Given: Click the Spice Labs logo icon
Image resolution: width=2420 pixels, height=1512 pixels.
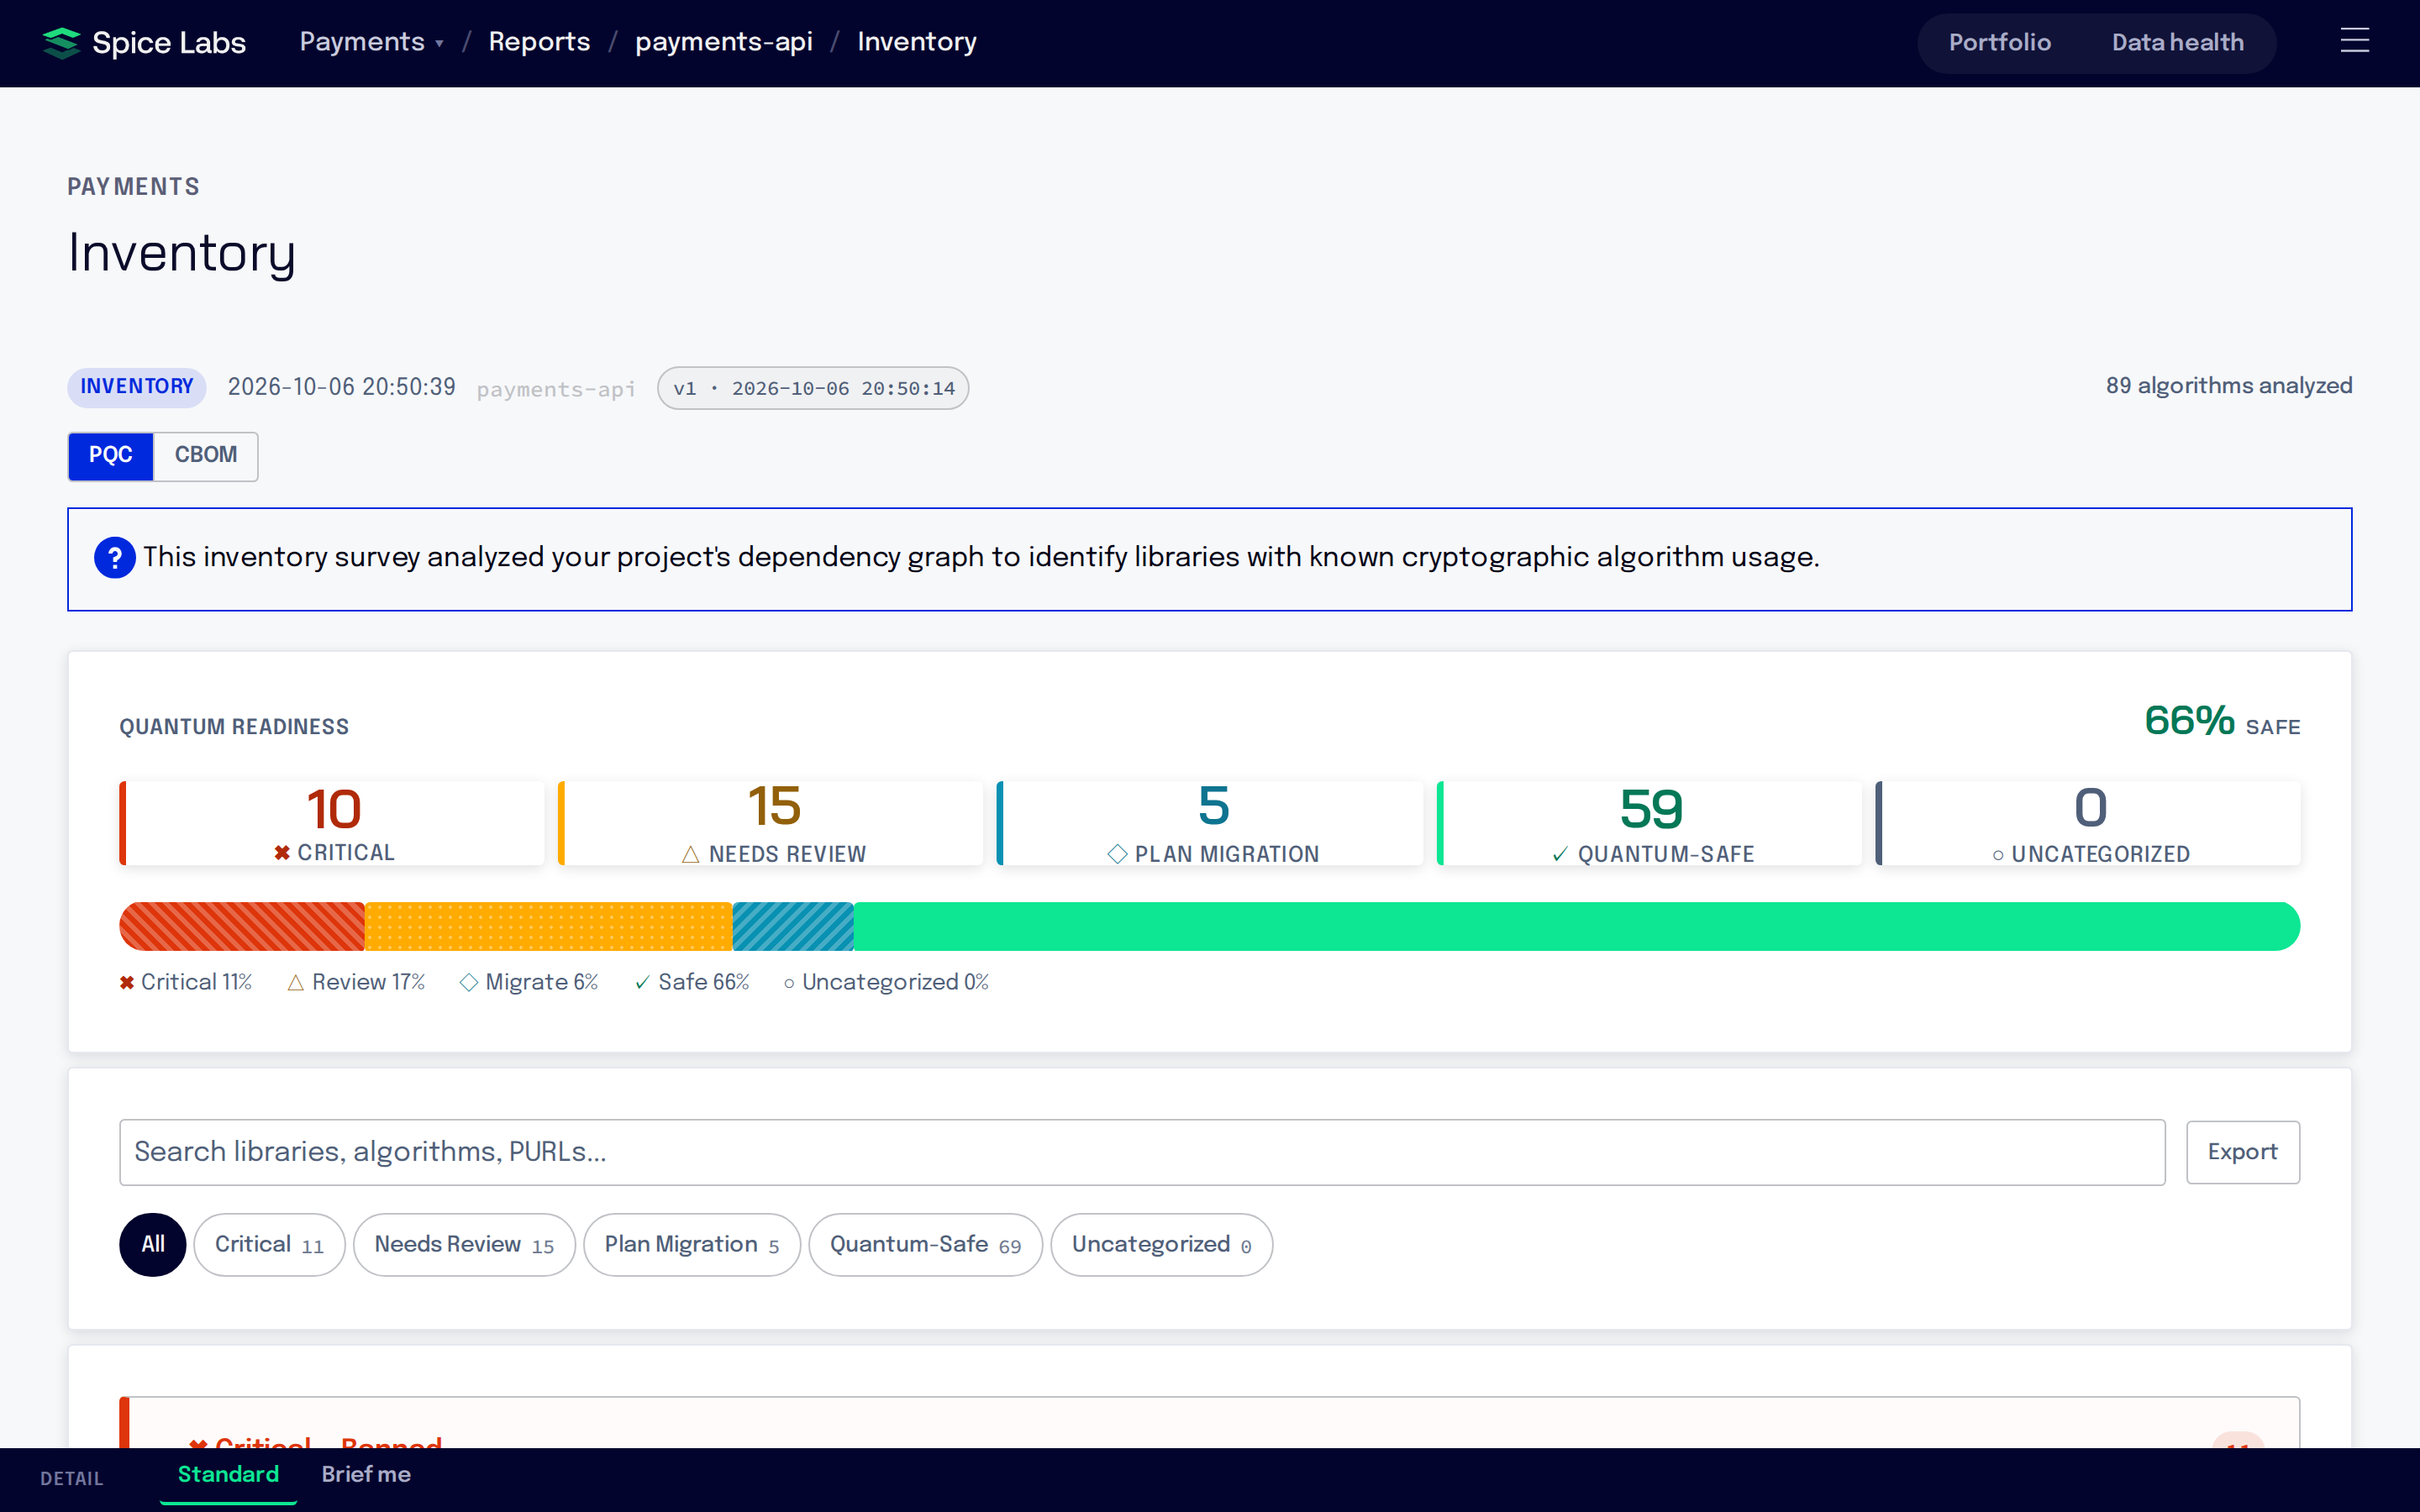Looking at the screenshot, I should (61, 43).
